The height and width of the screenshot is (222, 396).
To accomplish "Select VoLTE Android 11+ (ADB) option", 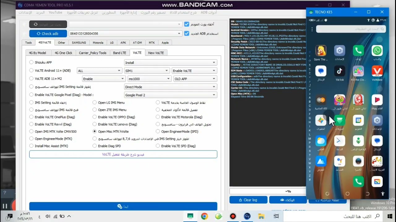I will click(x=31, y=71).
